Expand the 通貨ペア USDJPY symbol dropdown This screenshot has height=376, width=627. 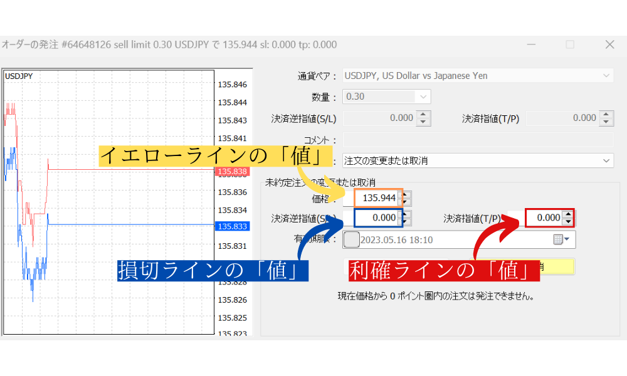(x=606, y=76)
